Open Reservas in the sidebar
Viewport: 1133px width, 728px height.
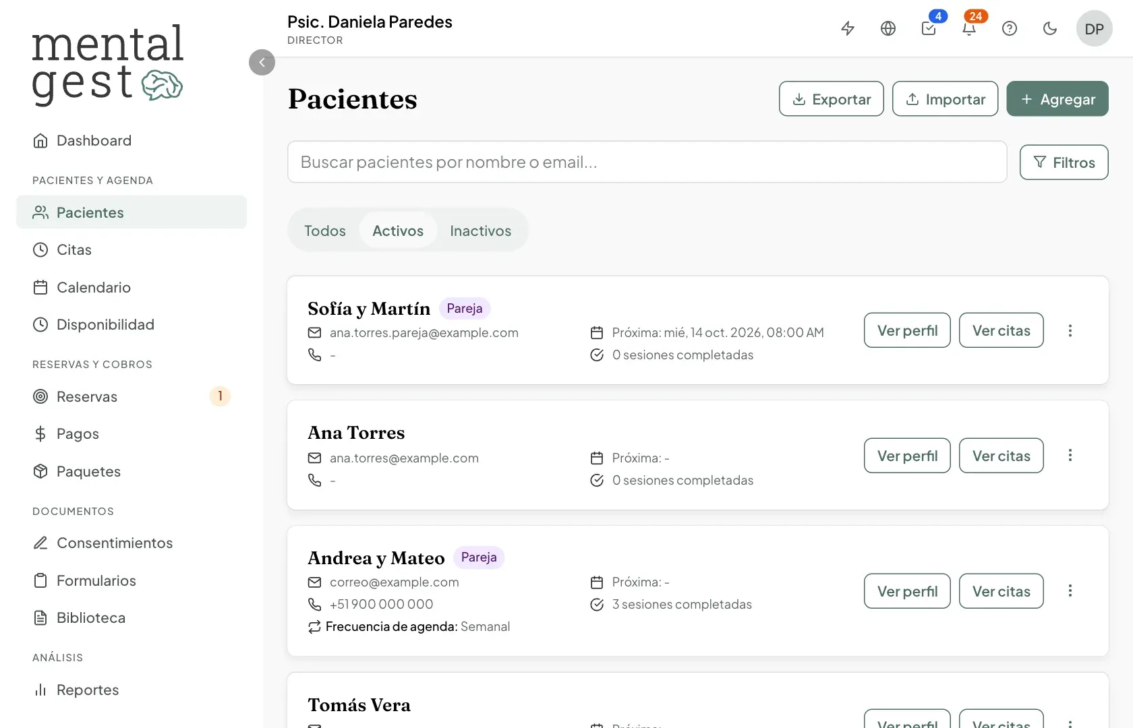pos(132,396)
